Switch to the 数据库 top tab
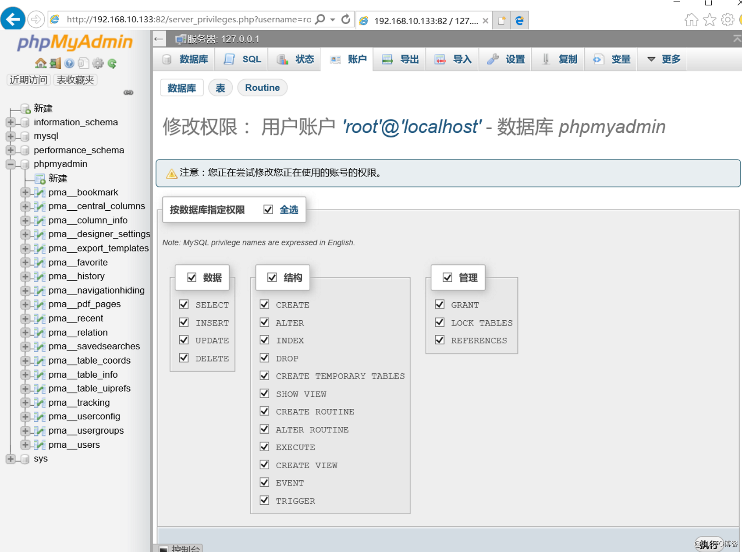Viewport: 742px width, 552px height. pos(185,59)
